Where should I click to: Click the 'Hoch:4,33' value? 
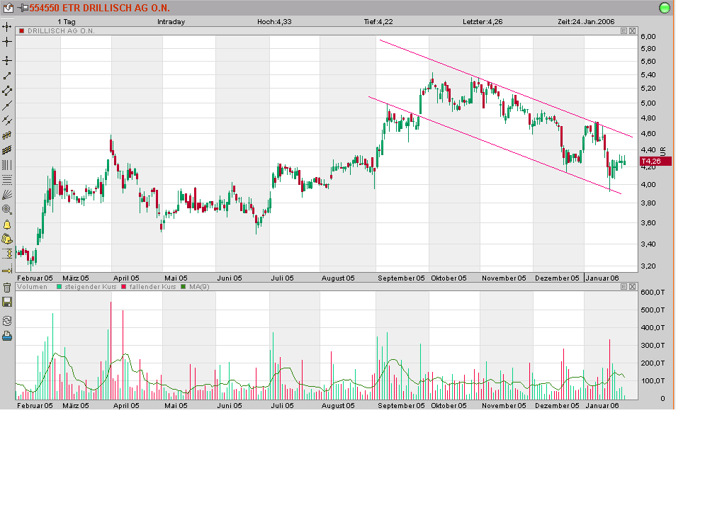pyautogui.click(x=274, y=21)
